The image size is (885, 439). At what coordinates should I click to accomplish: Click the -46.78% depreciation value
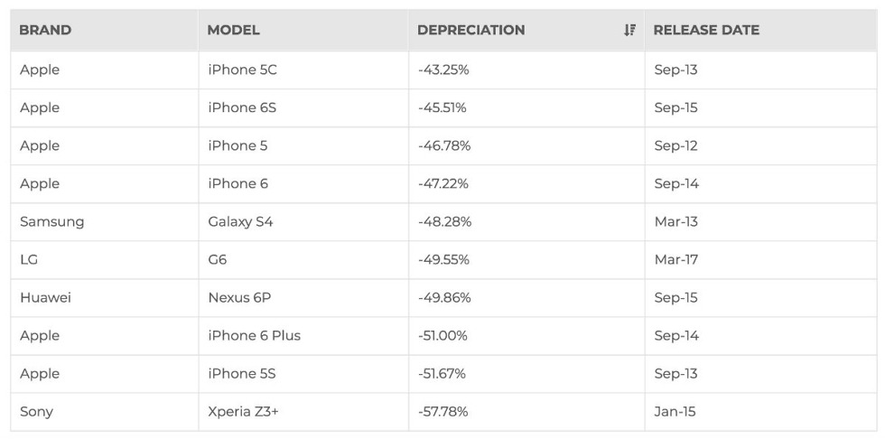(444, 145)
